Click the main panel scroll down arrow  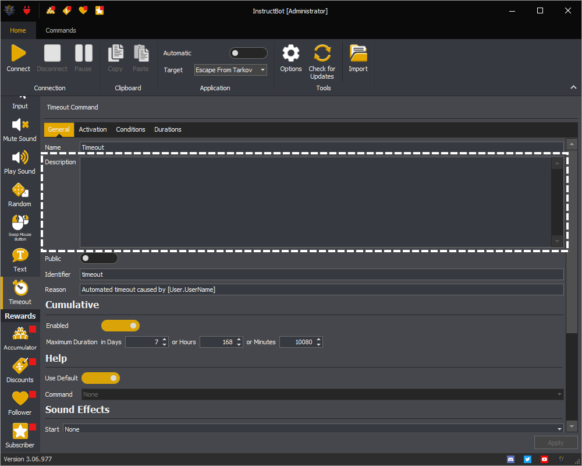[x=572, y=426]
